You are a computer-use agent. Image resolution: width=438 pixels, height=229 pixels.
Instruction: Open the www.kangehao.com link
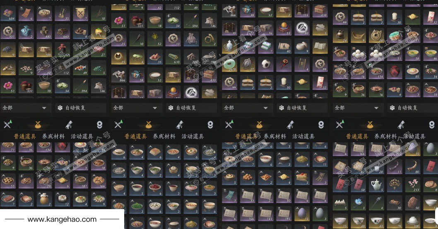(x=62, y=219)
